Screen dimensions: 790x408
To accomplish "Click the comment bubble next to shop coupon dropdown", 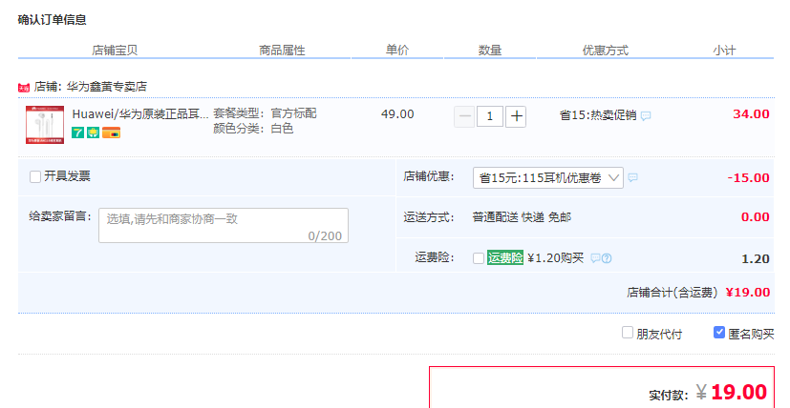I will [x=632, y=177].
